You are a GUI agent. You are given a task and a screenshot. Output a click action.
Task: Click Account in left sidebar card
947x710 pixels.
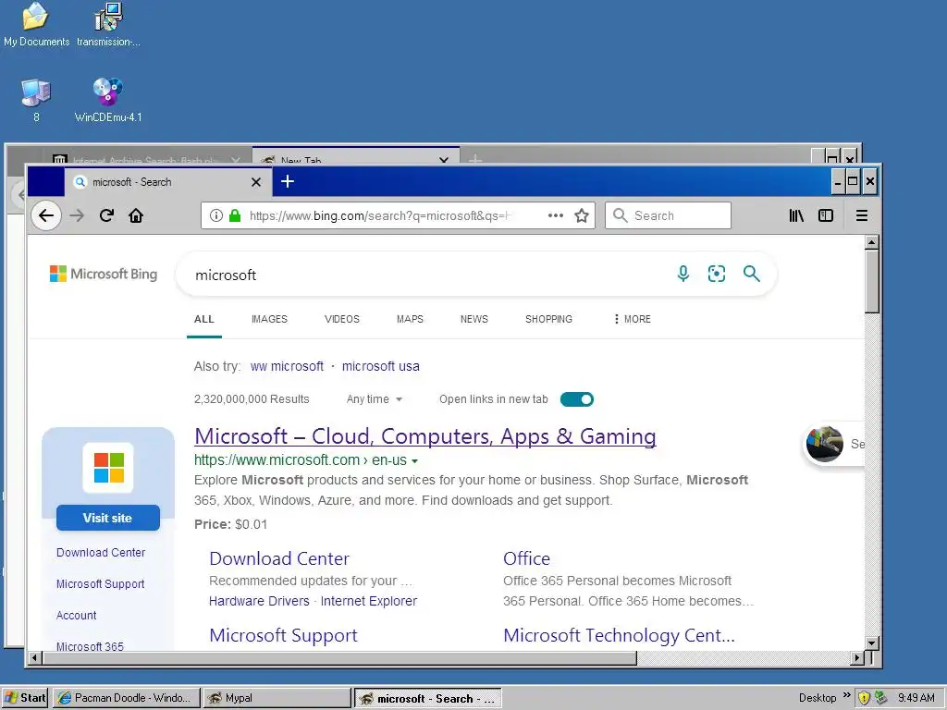pos(76,615)
